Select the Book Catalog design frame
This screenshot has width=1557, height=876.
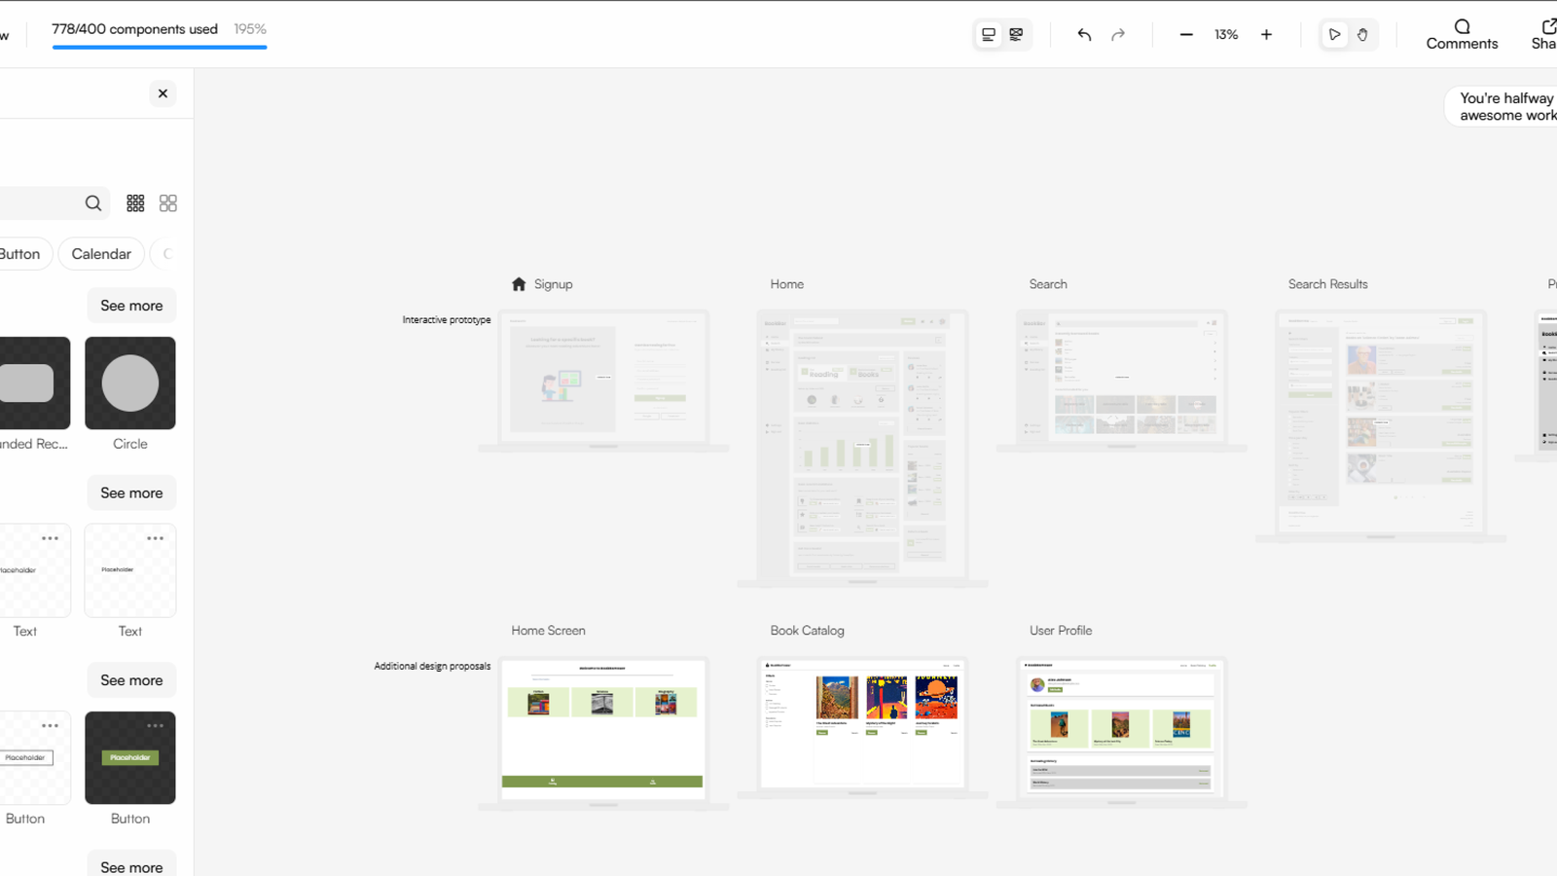862,726
